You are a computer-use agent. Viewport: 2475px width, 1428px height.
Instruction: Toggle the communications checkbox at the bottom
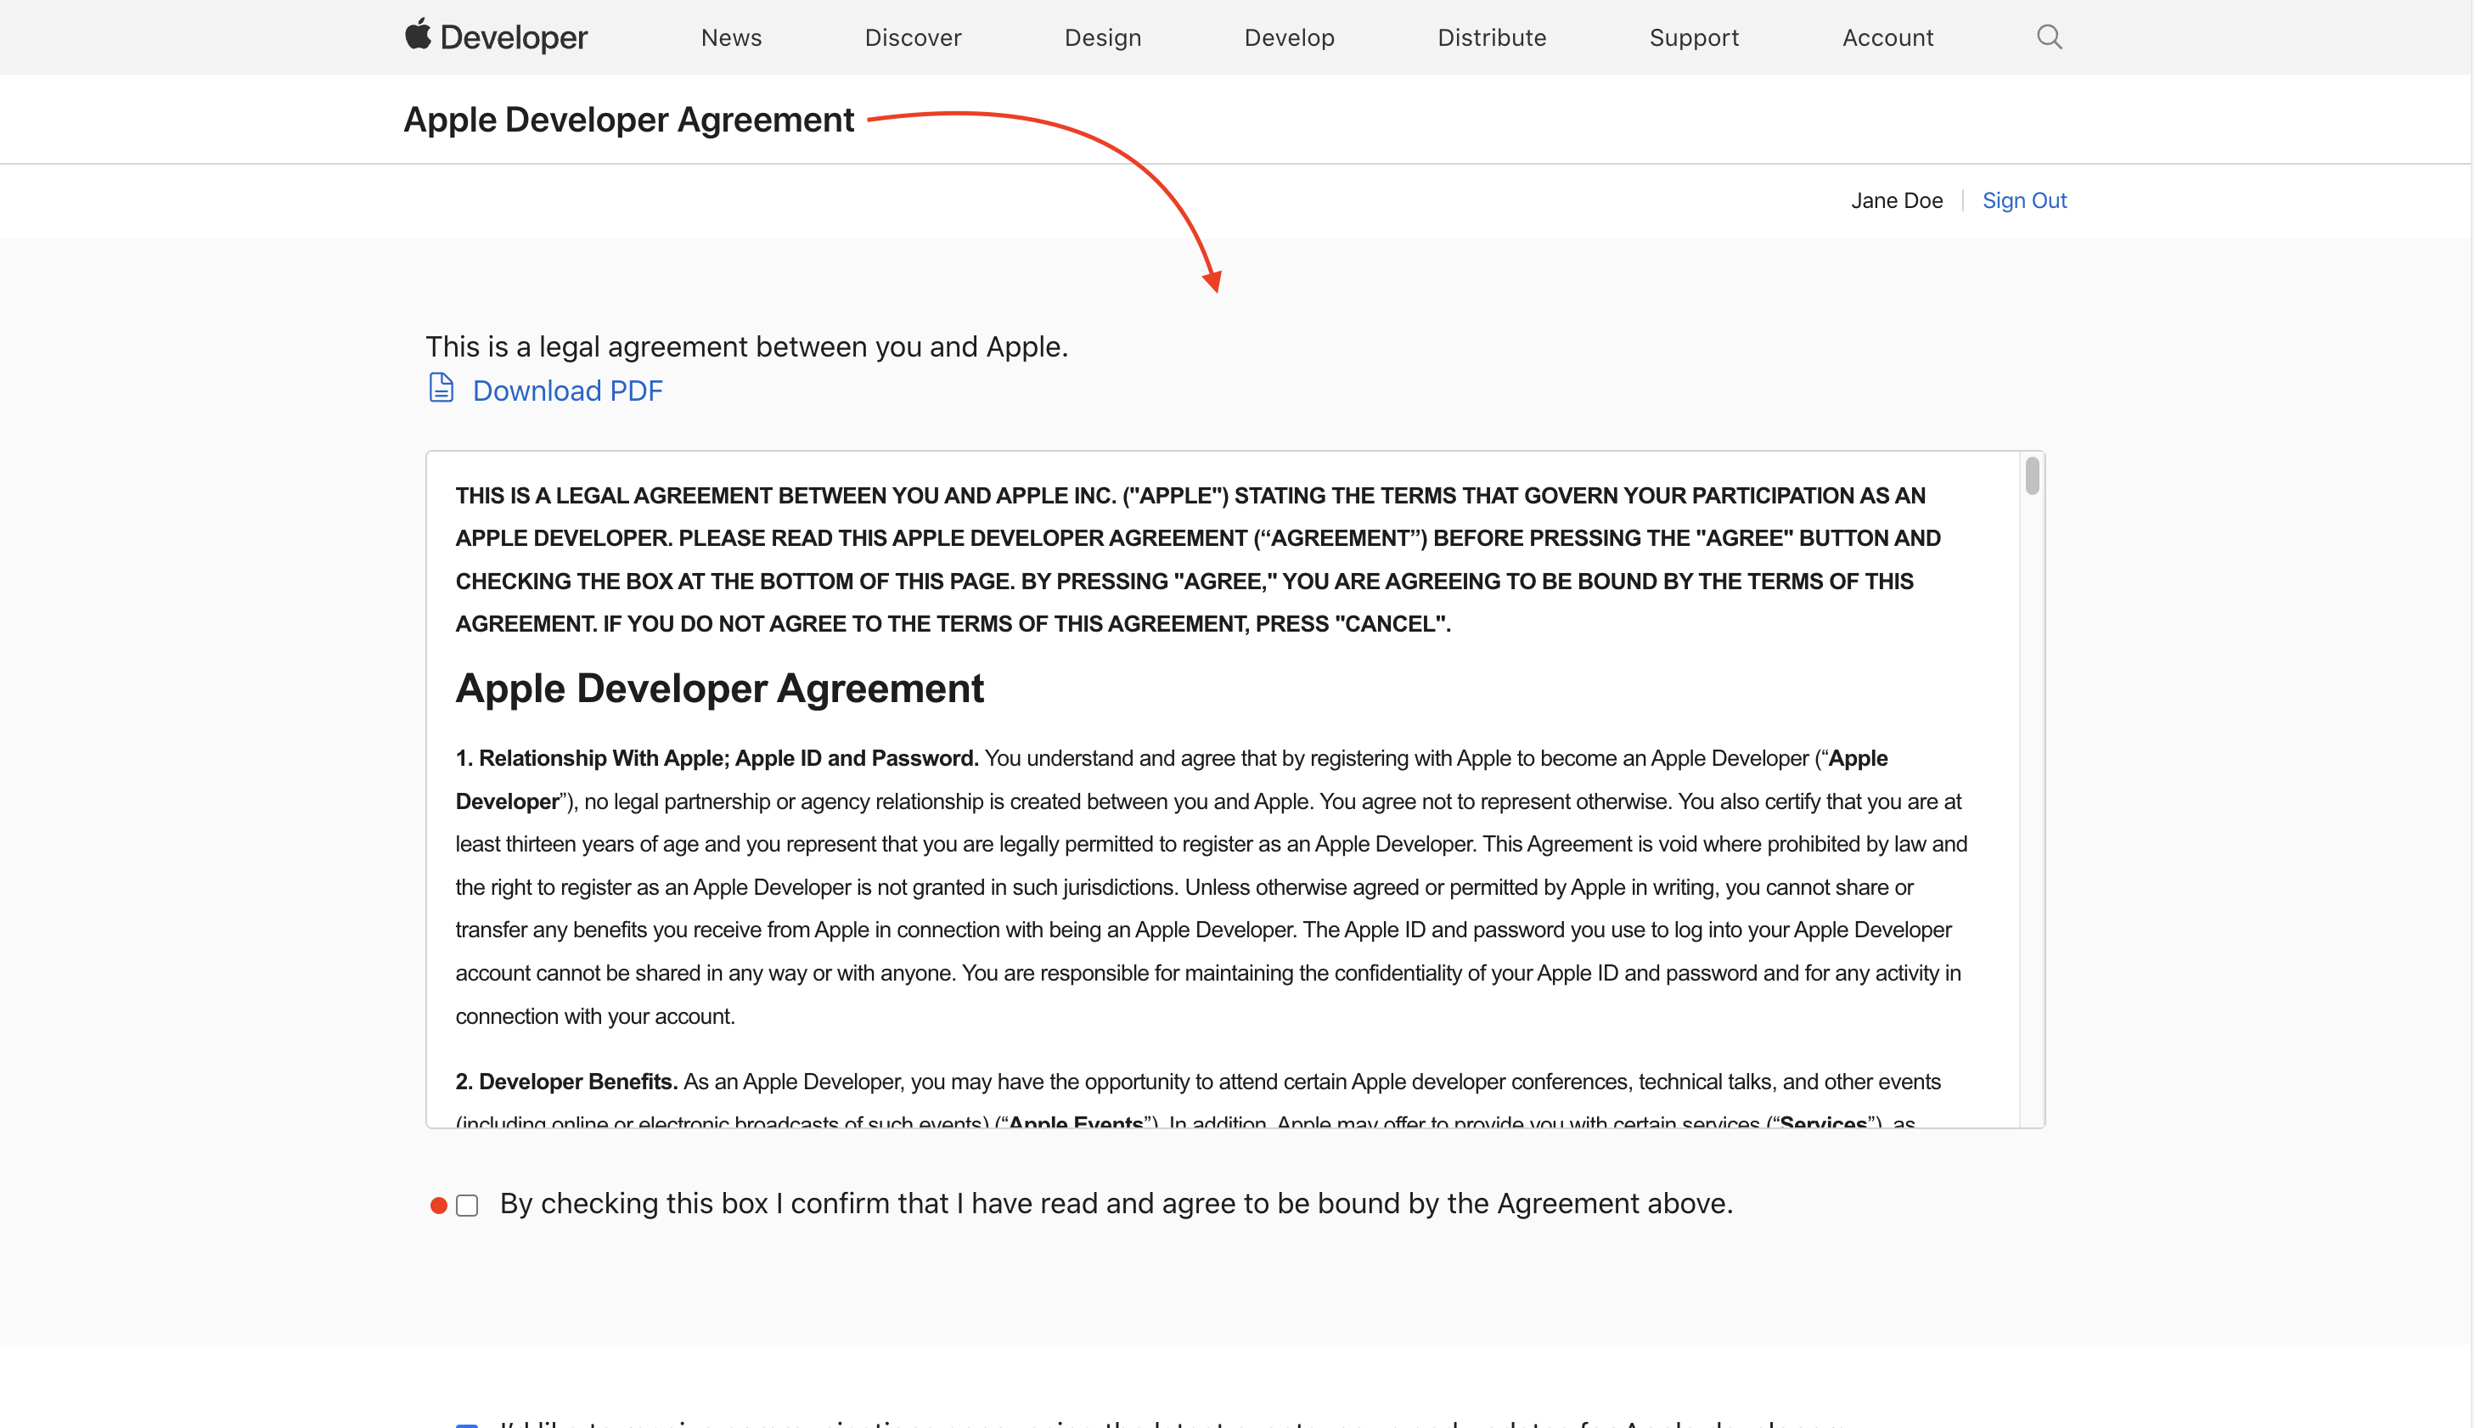[x=467, y=1424]
